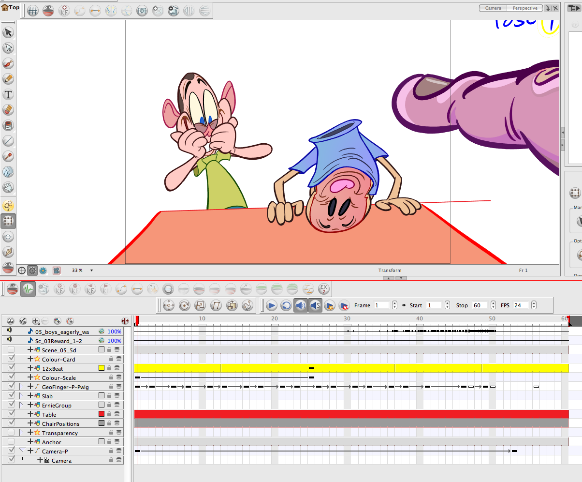Click the 100% volume of 05_boys_eagerly_wa
This screenshot has width=582, height=482.
114,331
